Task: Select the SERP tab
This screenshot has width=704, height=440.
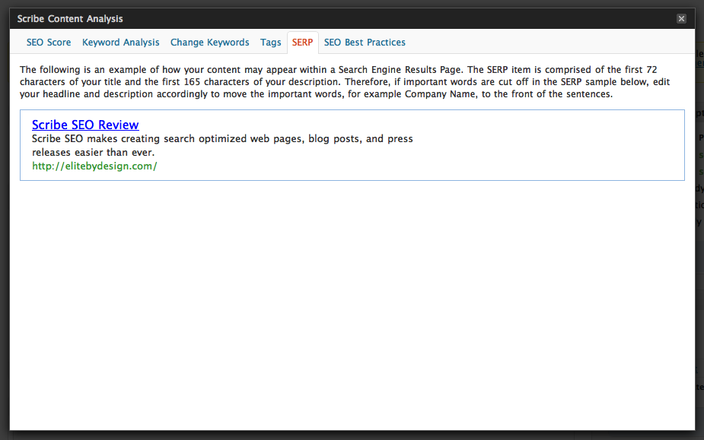Action: coord(303,43)
